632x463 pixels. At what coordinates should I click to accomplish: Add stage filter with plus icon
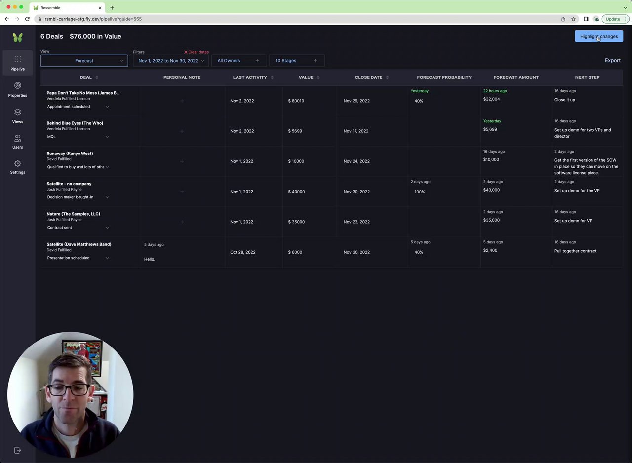tap(315, 61)
